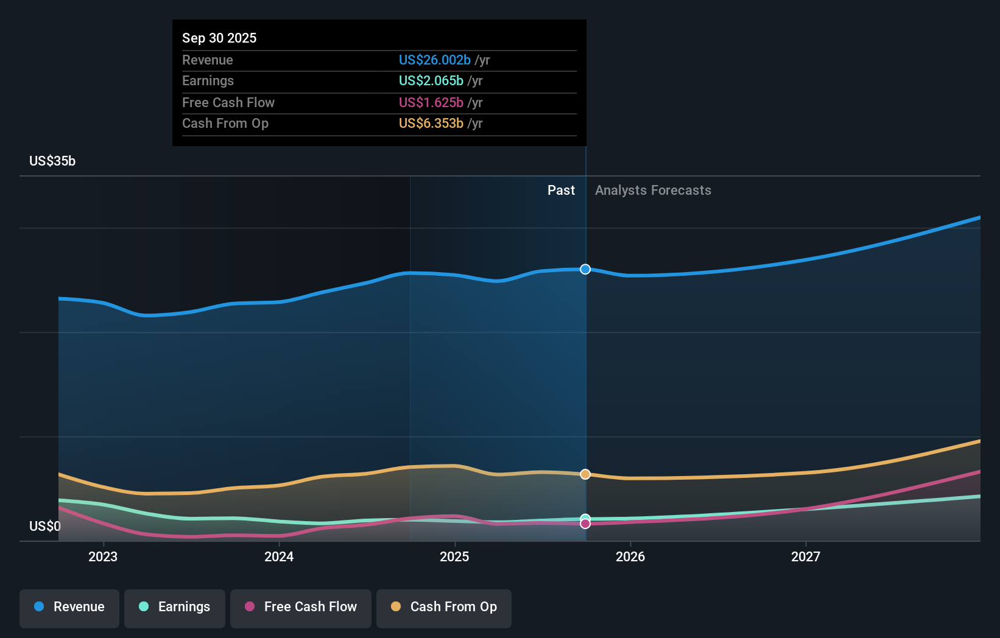Click the teal Earnings legend dot
Viewport: 1000px width, 638px height.
(143, 607)
